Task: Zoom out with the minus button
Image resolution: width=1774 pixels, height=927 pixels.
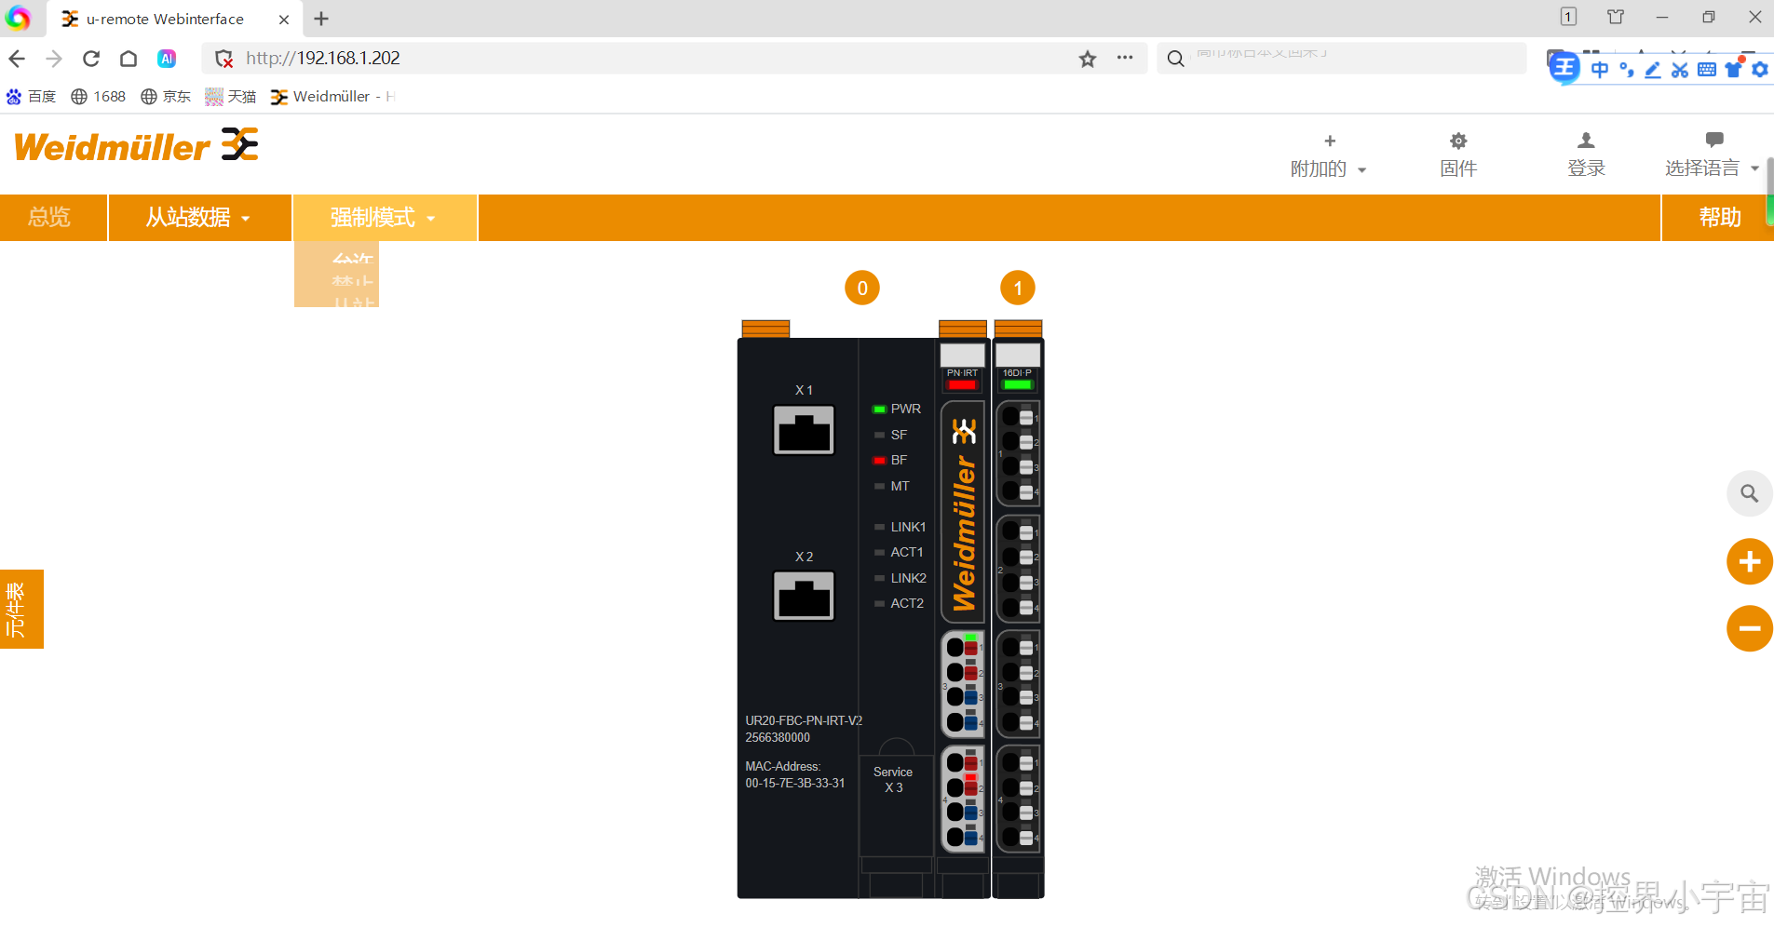Action: pos(1750,628)
